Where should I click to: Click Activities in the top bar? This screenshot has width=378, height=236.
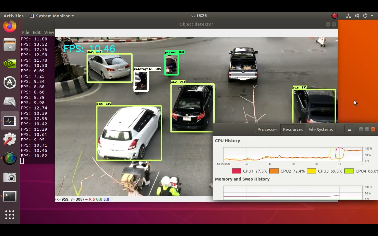[x=14, y=16]
